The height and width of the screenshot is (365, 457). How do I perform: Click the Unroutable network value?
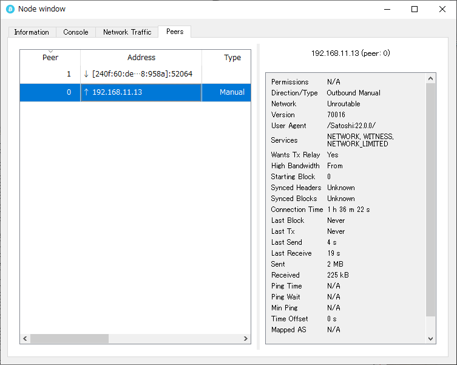(344, 104)
